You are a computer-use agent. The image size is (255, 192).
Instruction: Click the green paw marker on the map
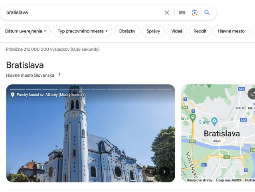tap(193, 118)
